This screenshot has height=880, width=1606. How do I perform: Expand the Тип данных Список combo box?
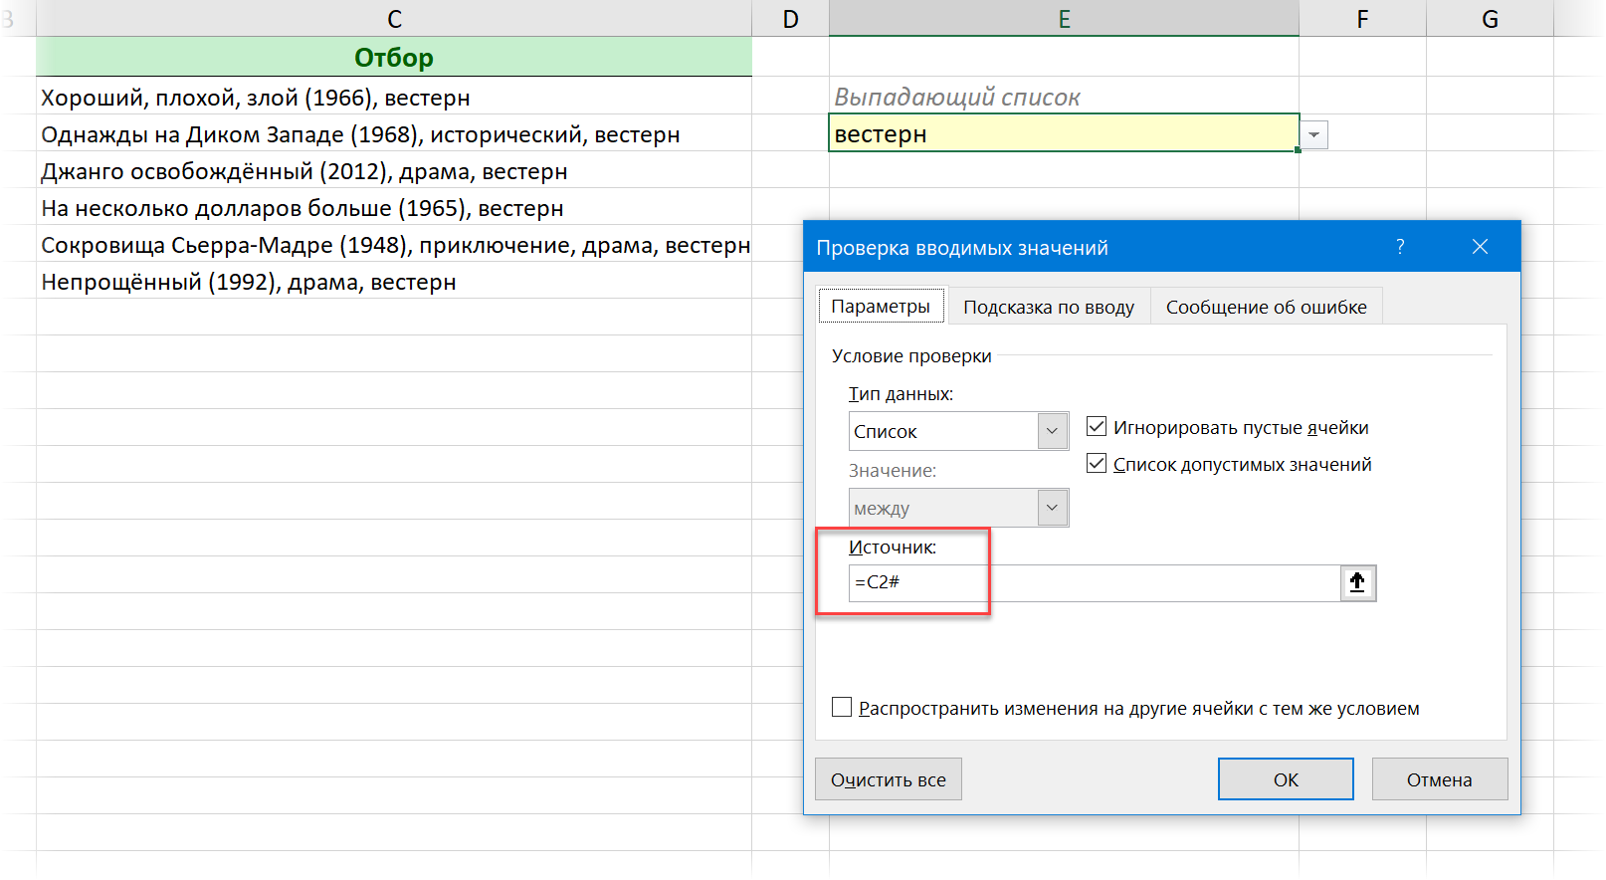[1052, 431]
